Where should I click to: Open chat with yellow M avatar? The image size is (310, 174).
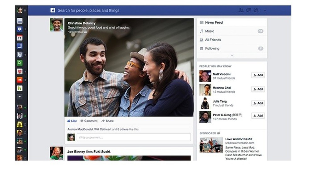[x=20, y=125]
